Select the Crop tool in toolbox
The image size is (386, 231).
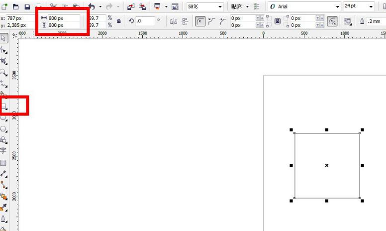[3, 61]
